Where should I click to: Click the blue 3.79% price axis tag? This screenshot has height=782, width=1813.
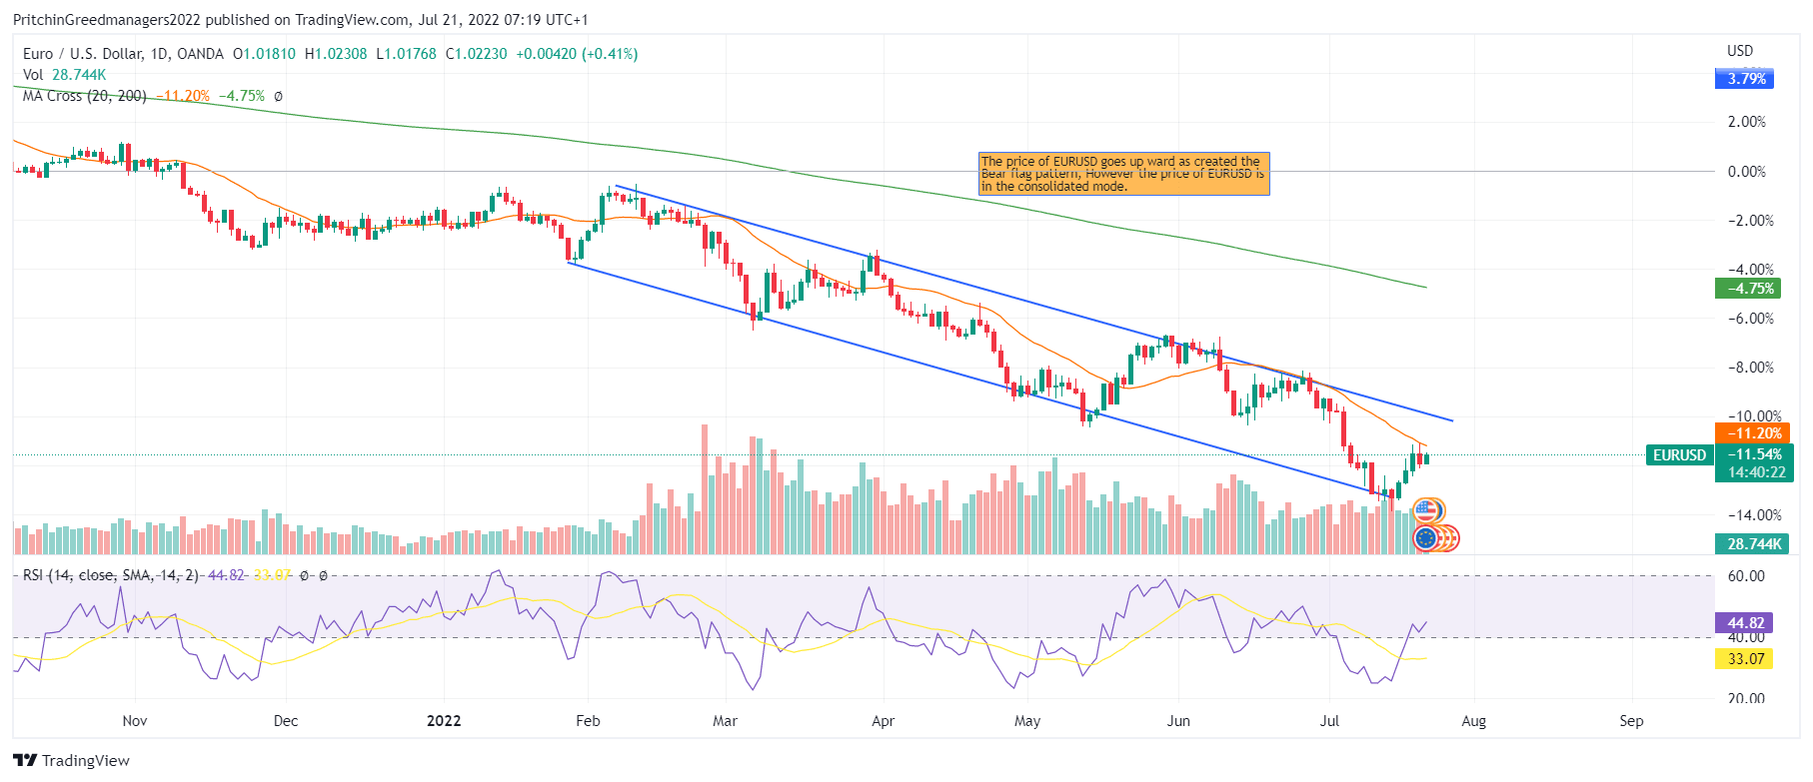click(x=1744, y=79)
